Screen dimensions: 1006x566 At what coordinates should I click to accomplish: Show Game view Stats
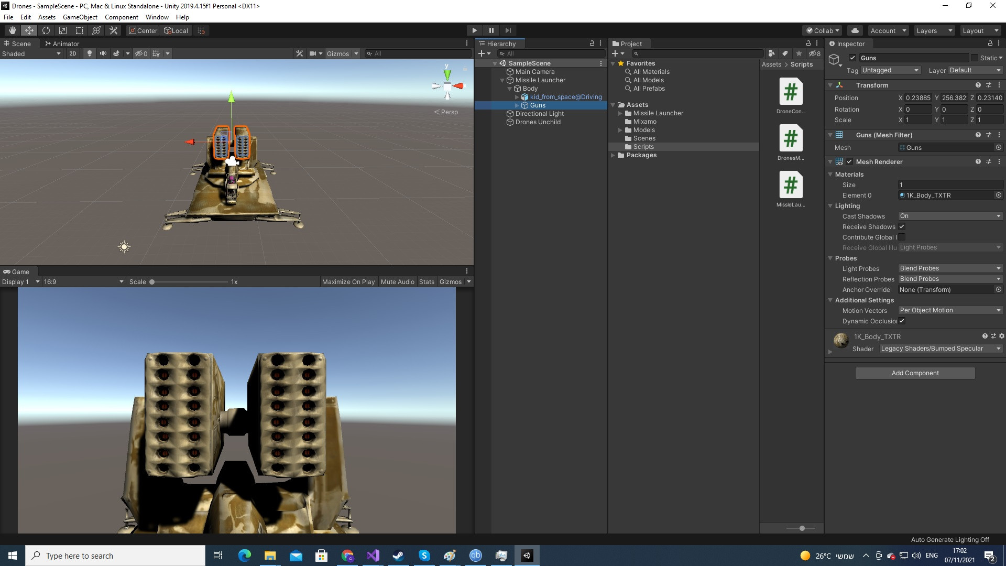coord(427,282)
